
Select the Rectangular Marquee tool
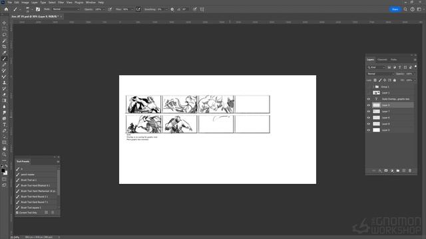(4, 29)
